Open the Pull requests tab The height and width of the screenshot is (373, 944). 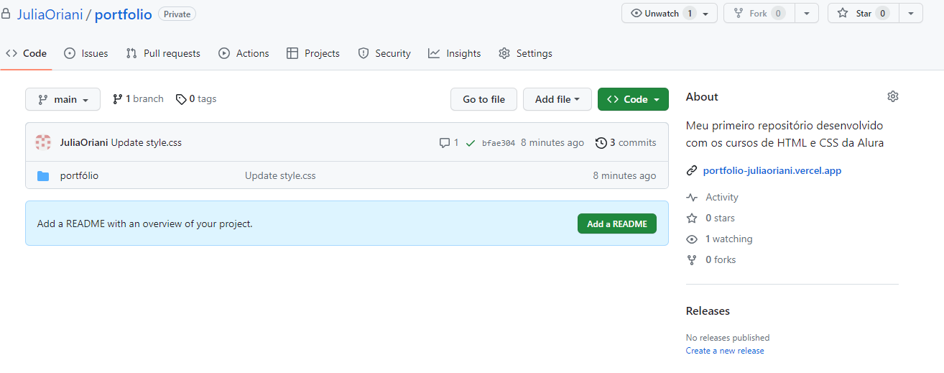(163, 53)
